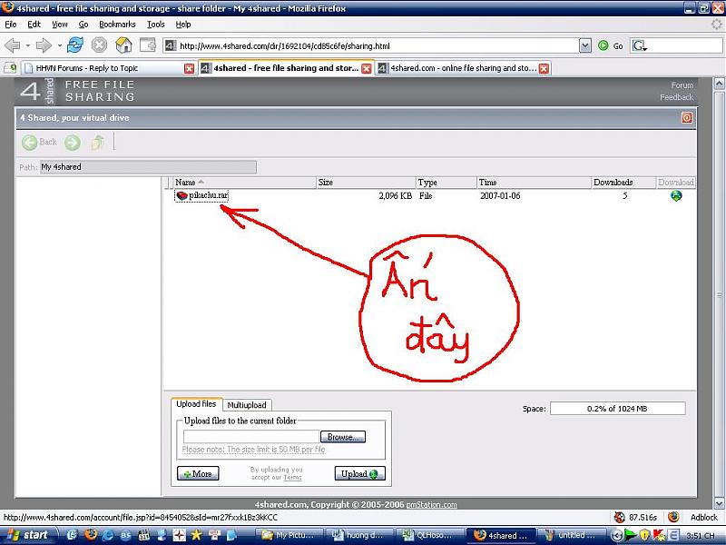The height and width of the screenshot is (545, 726).
Task: Sort file list by Name column
Action: 185,183
